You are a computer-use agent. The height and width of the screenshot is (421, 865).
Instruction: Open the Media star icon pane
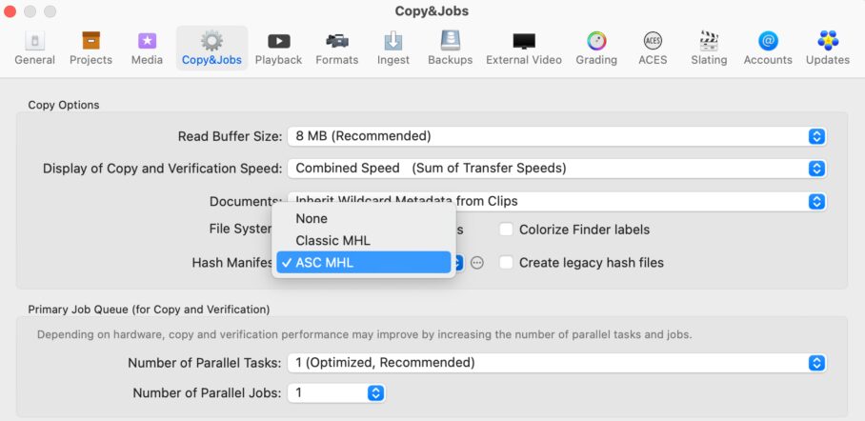coord(147,49)
